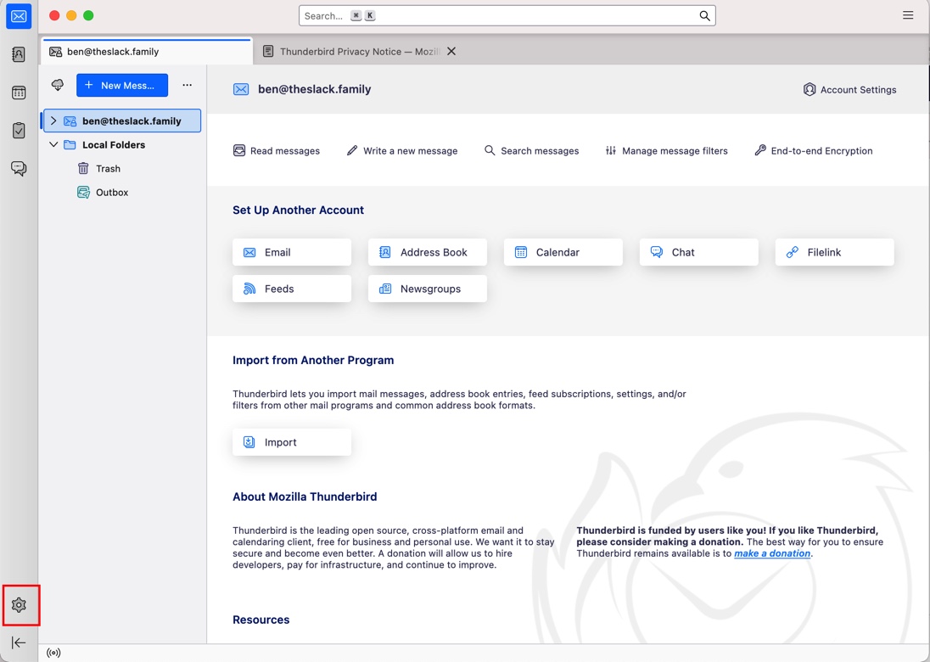Open Calendar space icon in sidebar
This screenshot has width=930, height=662.
[19, 93]
